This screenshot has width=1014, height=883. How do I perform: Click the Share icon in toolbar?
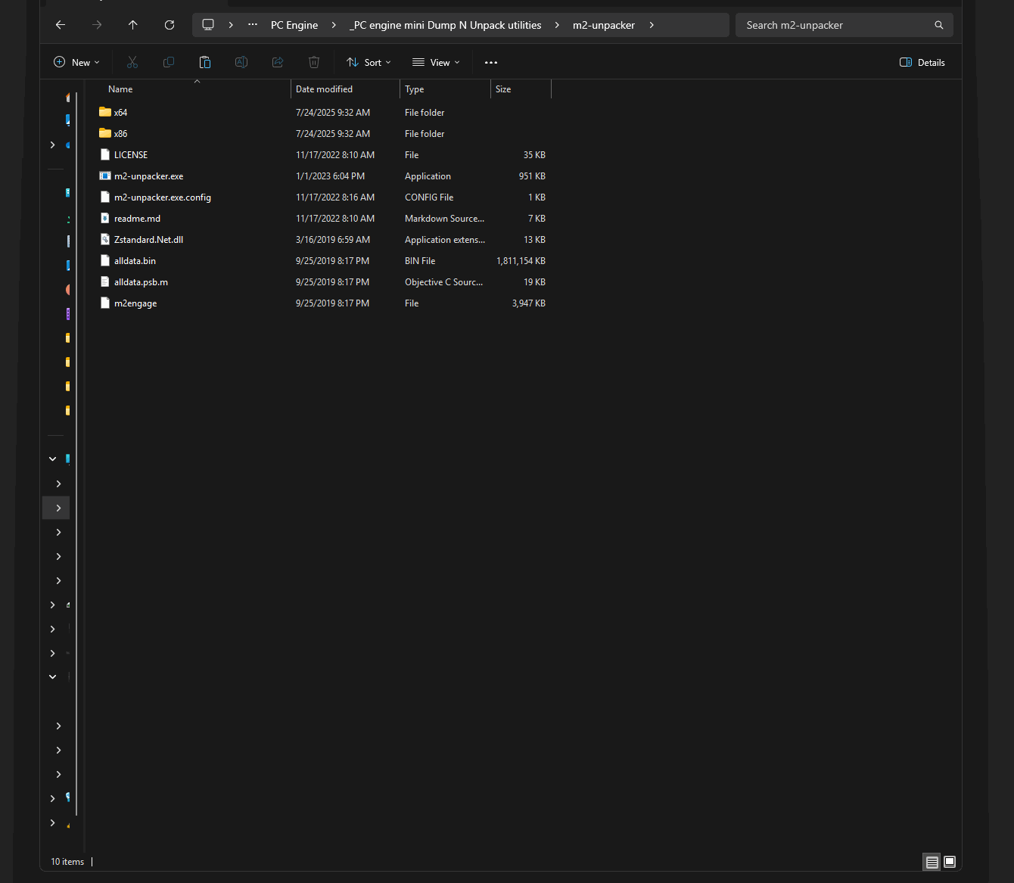pyautogui.click(x=278, y=62)
